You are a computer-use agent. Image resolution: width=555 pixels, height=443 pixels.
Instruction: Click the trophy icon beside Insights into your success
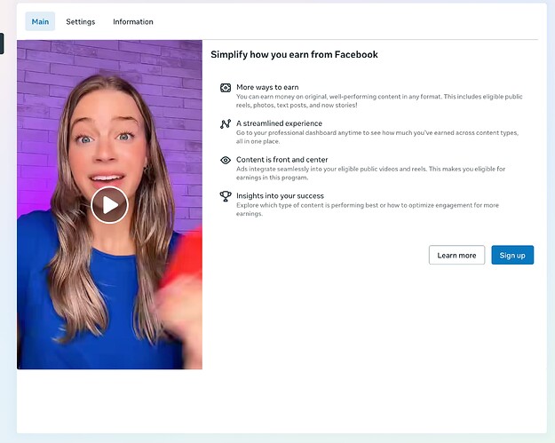click(x=226, y=196)
